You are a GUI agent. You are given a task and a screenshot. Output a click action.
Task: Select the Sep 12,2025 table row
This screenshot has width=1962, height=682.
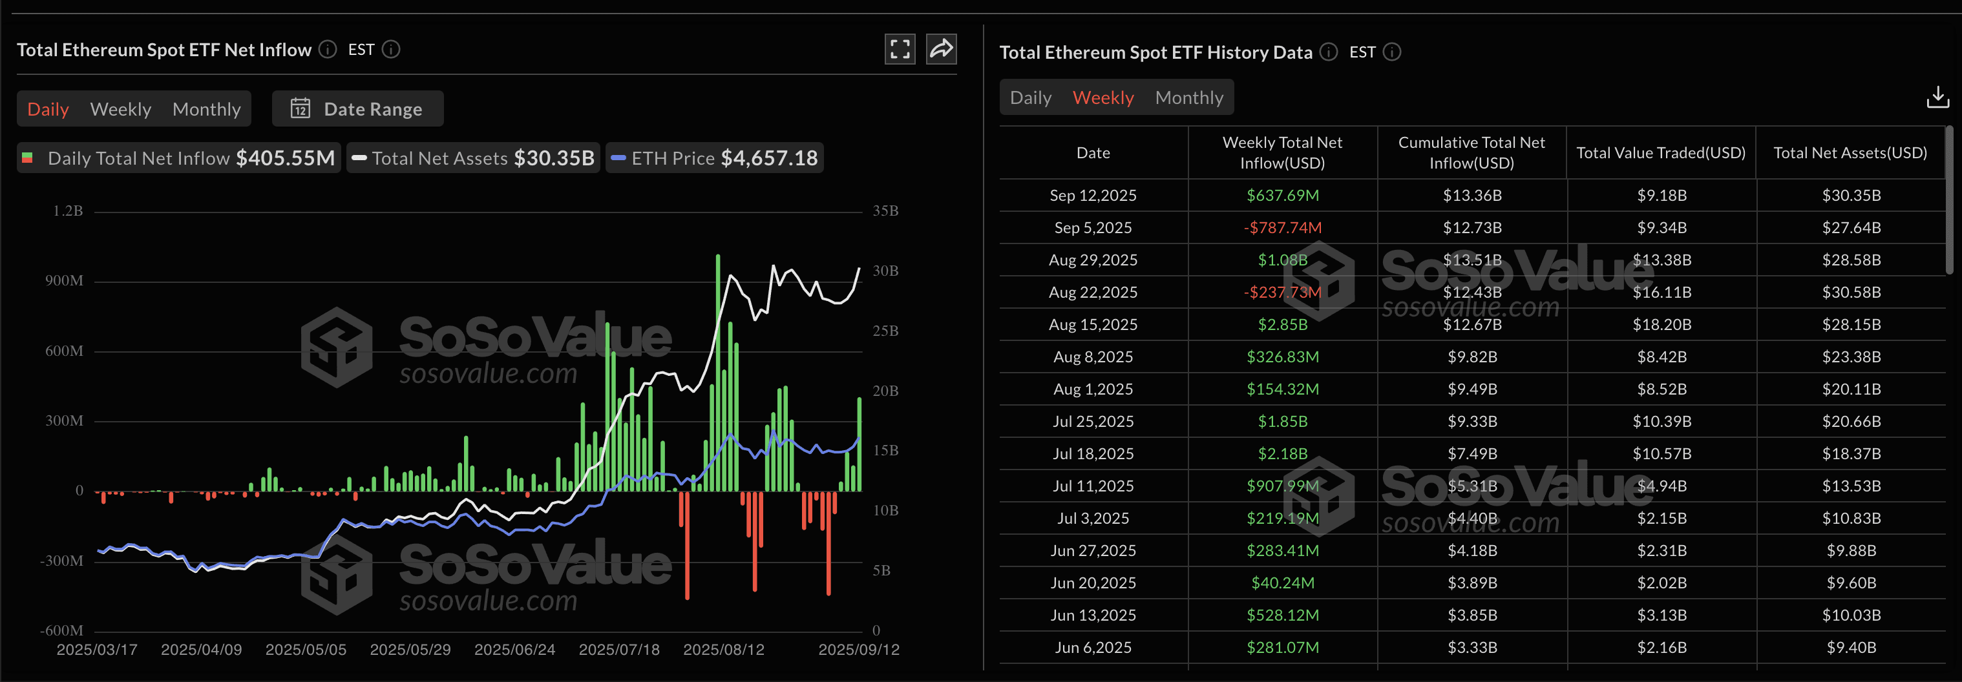[1093, 195]
